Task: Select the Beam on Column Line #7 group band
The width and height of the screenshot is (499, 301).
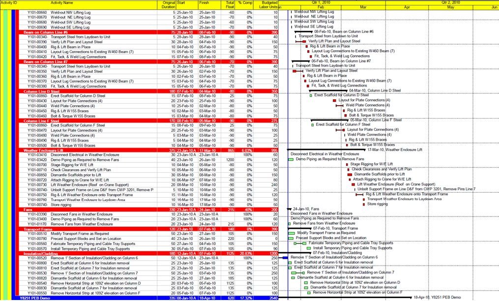Action: tap(148, 62)
